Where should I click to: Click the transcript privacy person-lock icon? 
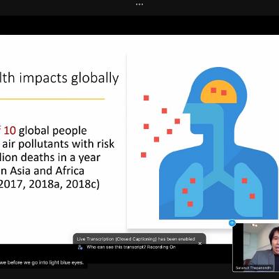80,247
